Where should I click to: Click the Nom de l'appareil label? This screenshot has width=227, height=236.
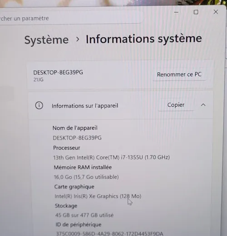click(75, 128)
